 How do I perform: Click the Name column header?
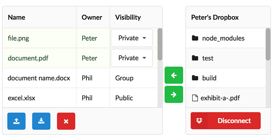[x=17, y=17]
